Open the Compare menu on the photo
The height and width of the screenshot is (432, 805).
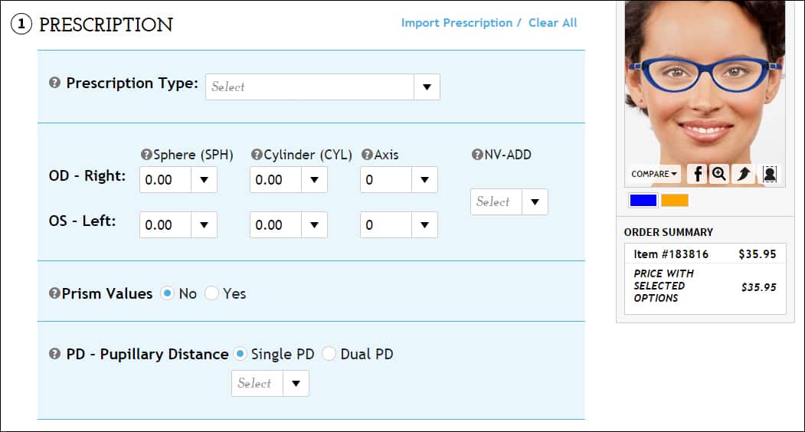point(654,174)
